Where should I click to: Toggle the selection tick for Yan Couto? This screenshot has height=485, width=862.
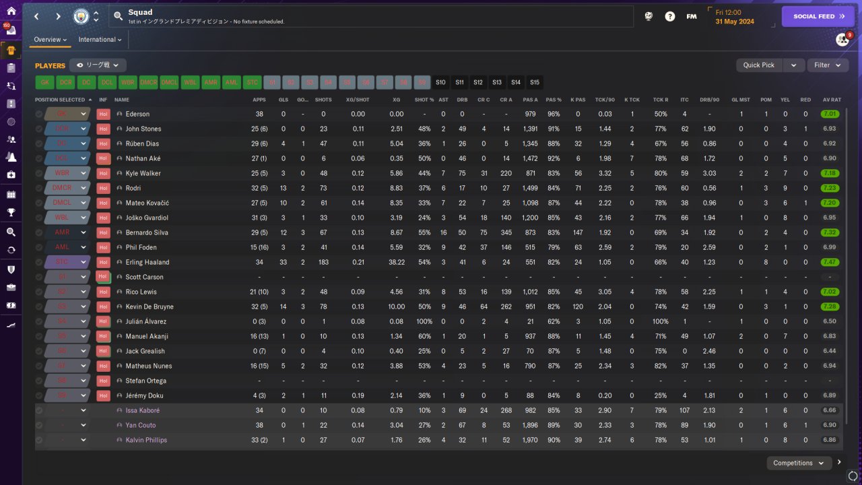pos(39,425)
